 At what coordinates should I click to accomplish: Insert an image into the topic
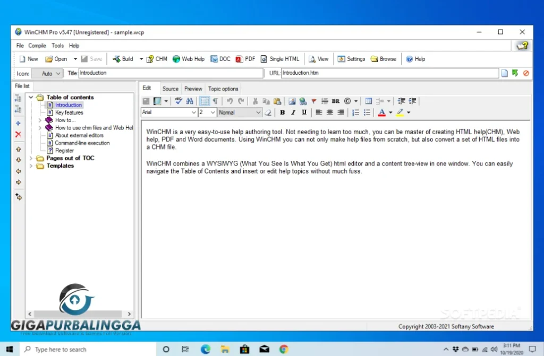pyautogui.click(x=292, y=101)
